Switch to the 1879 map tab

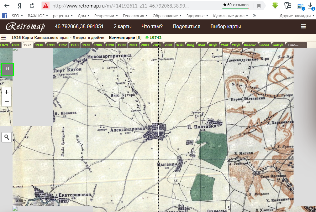coord(4,45)
